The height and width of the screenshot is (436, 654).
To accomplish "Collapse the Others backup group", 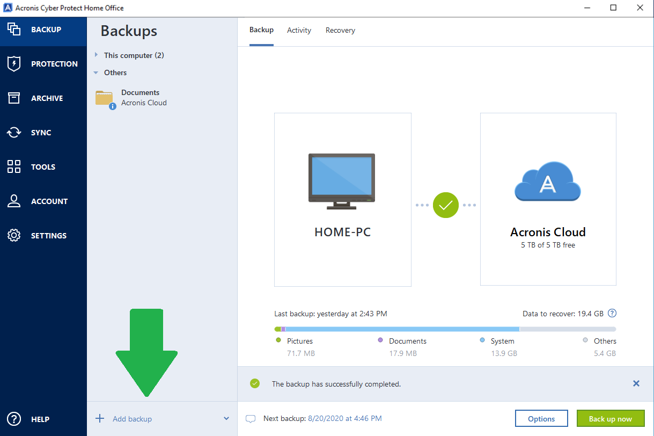I will click(96, 72).
